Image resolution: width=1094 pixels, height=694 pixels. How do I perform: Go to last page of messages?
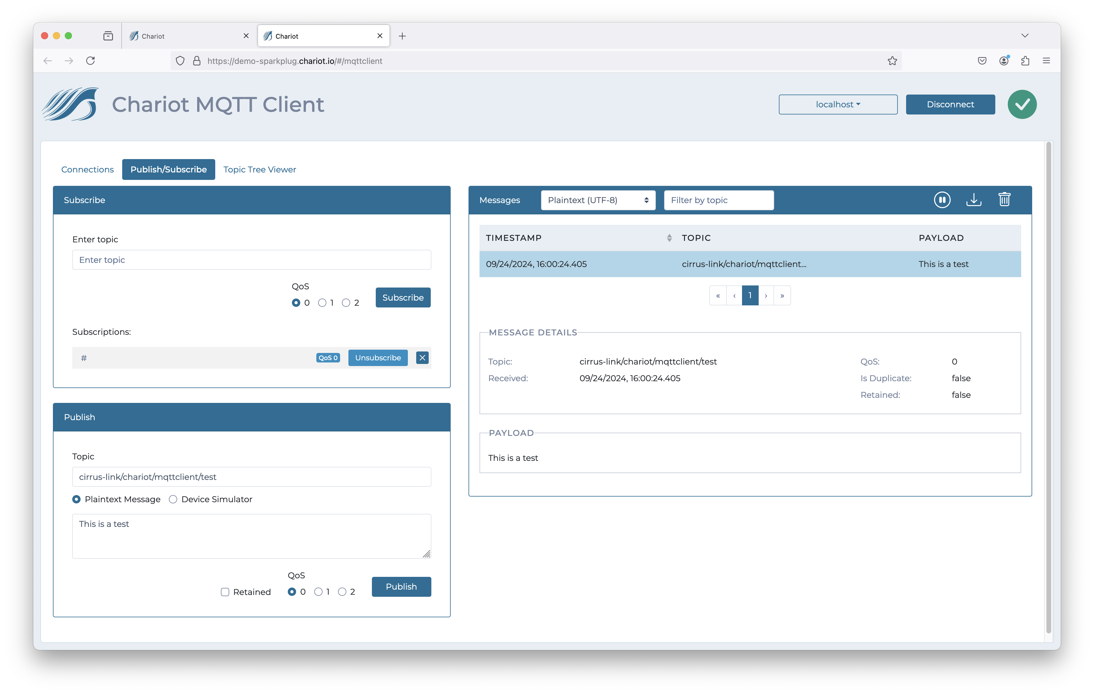782,296
